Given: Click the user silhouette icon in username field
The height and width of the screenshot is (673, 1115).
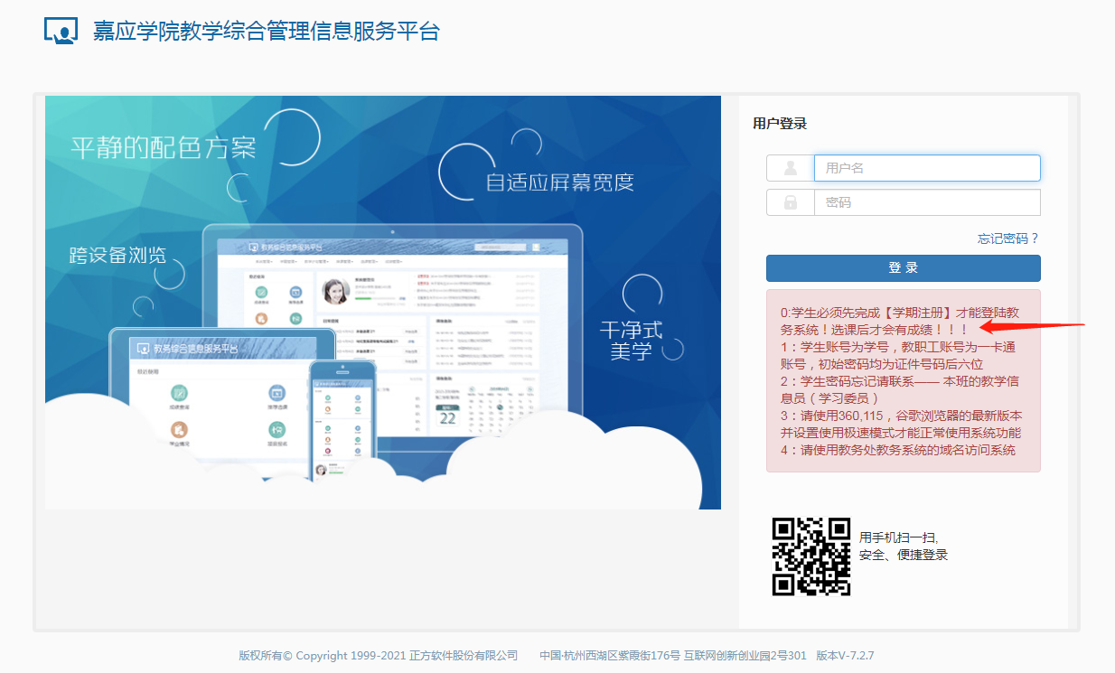Looking at the screenshot, I should [791, 168].
